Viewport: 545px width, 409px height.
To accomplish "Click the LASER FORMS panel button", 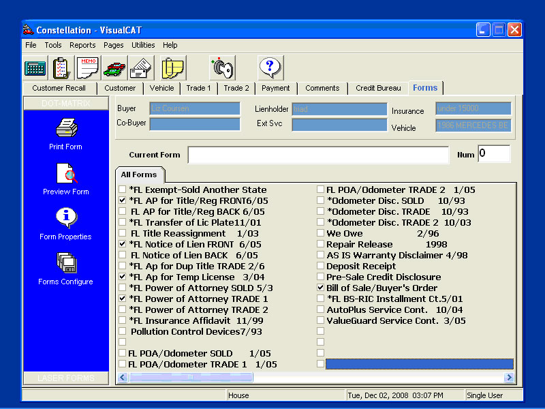I will tap(66, 378).
